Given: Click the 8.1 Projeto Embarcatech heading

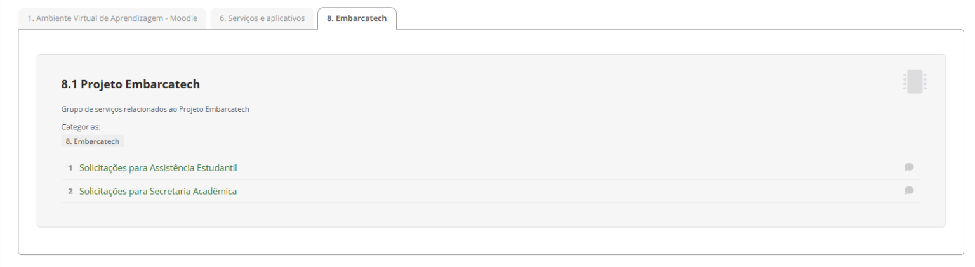Looking at the screenshot, I should 130,84.
